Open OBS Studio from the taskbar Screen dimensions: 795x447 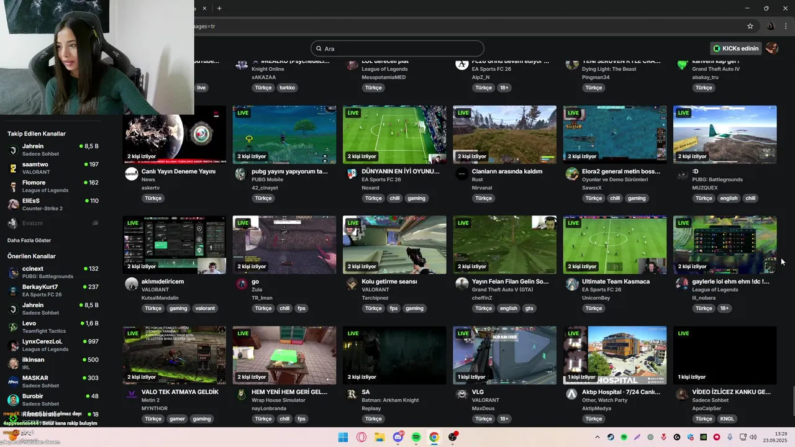453,437
